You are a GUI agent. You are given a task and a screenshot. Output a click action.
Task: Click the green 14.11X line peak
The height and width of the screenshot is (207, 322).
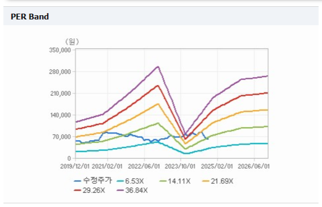pyautogui.click(x=158, y=123)
